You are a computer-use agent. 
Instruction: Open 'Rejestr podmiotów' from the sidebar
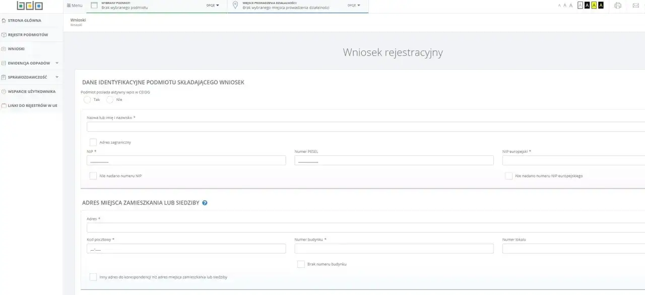click(x=28, y=35)
